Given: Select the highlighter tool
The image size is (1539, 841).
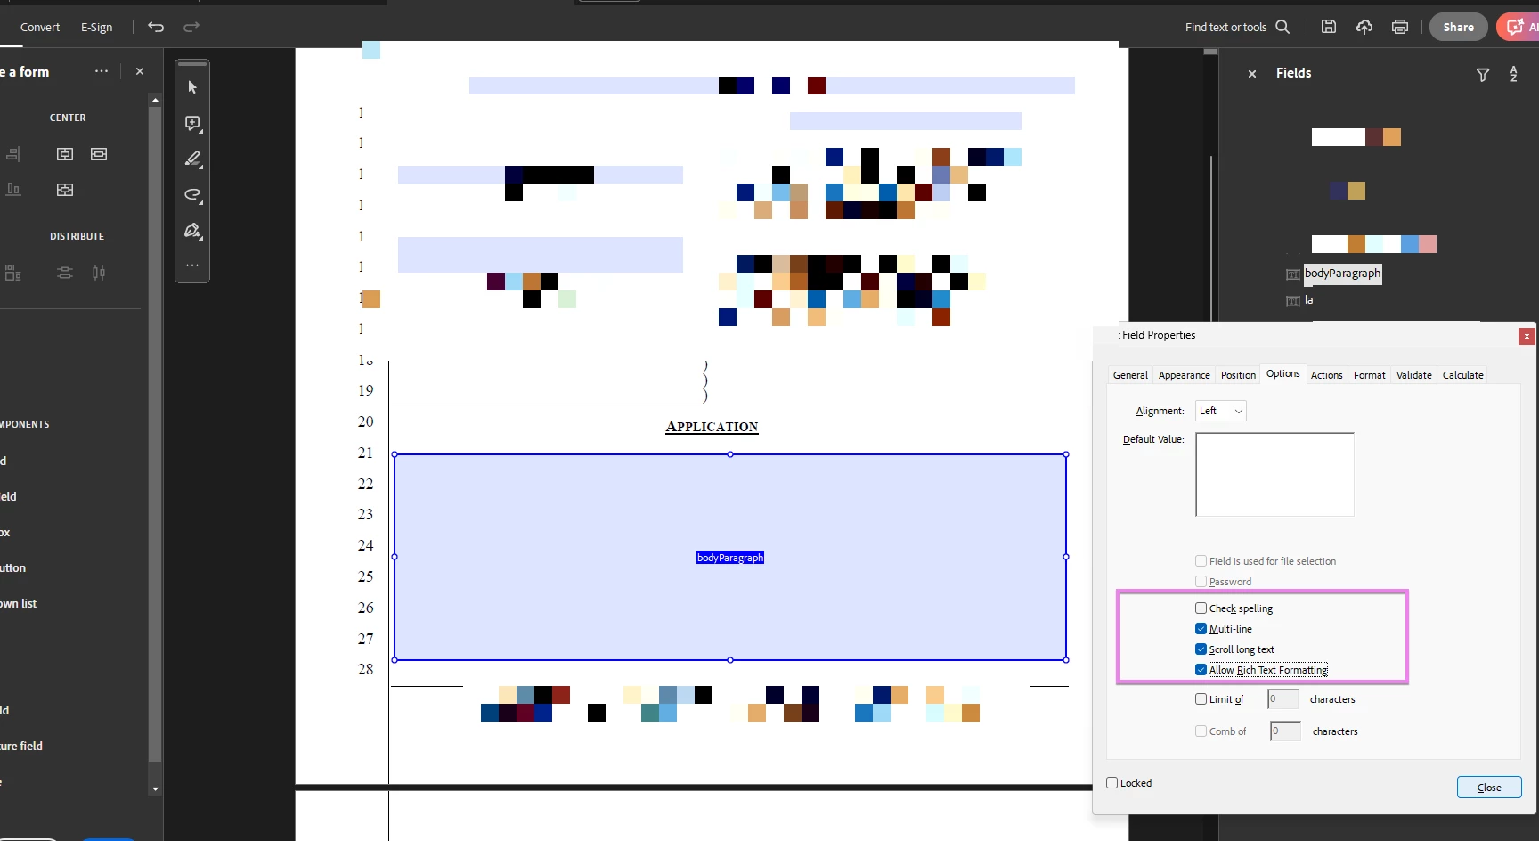Looking at the screenshot, I should (x=192, y=159).
